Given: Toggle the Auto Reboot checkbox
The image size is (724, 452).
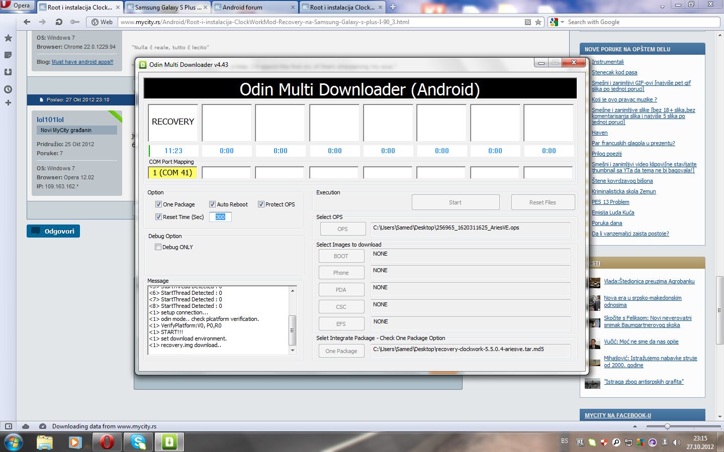Looking at the screenshot, I should [x=212, y=204].
